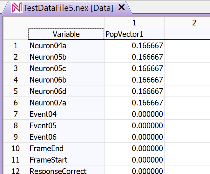
Task: Select row header number 7
Action: 16,114
